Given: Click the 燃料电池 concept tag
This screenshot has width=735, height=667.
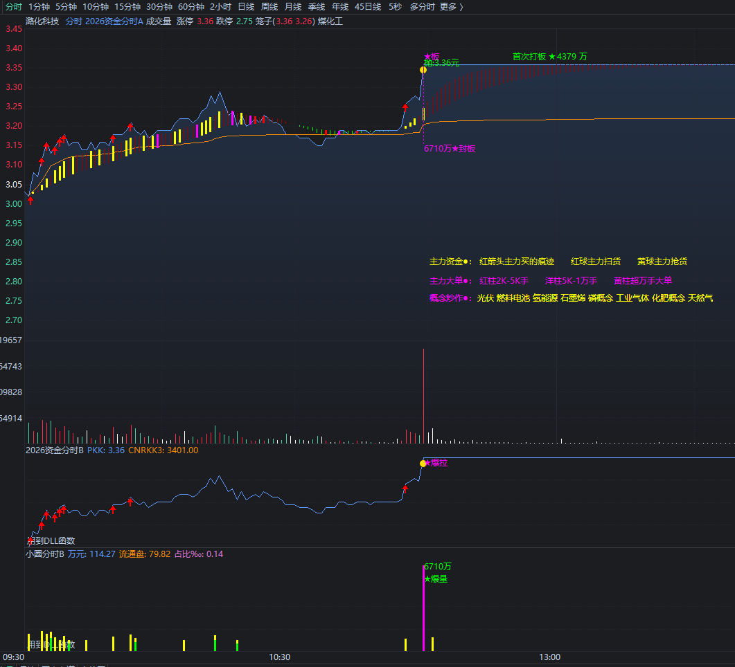Looking at the screenshot, I should point(513,298).
